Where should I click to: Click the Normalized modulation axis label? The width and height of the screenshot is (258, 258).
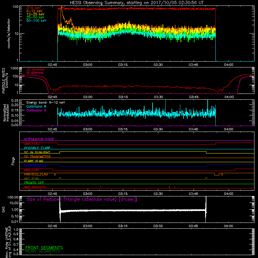[x=6, y=113]
